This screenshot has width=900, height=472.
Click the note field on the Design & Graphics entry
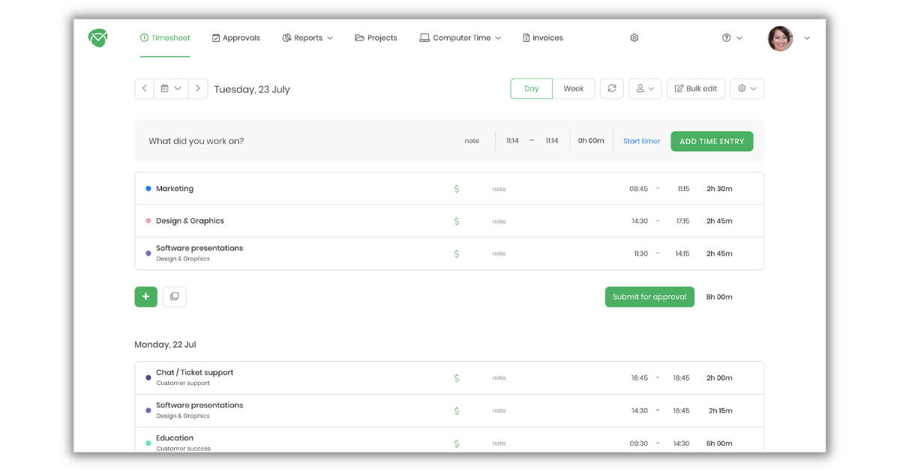pos(499,220)
